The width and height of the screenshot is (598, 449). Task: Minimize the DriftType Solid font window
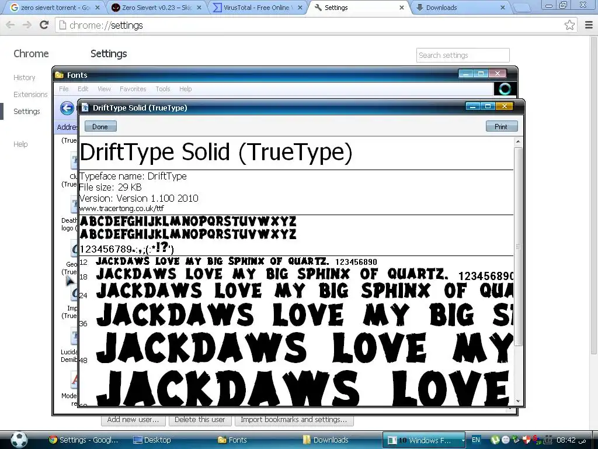tap(473, 106)
